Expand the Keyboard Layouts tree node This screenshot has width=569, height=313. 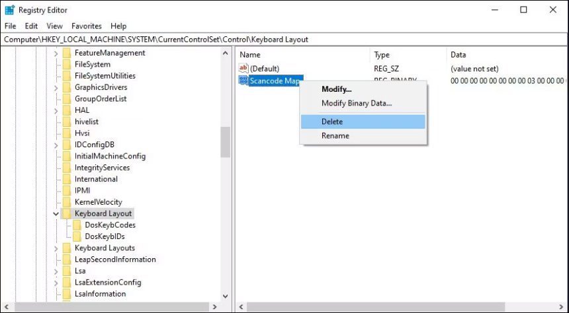coord(56,248)
